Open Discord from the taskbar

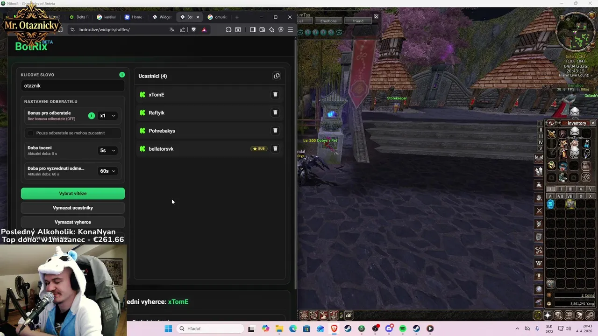point(389,329)
